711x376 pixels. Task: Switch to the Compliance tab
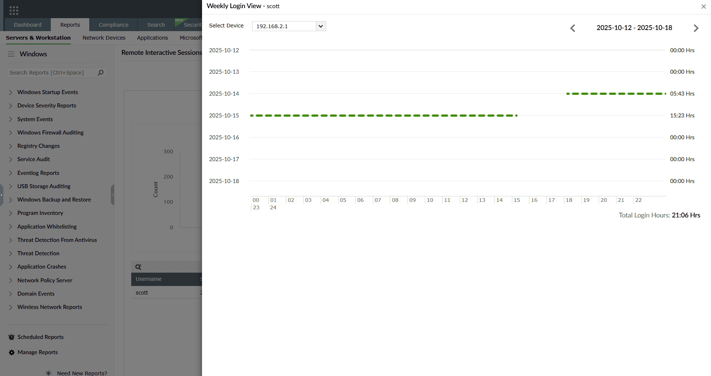113,25
